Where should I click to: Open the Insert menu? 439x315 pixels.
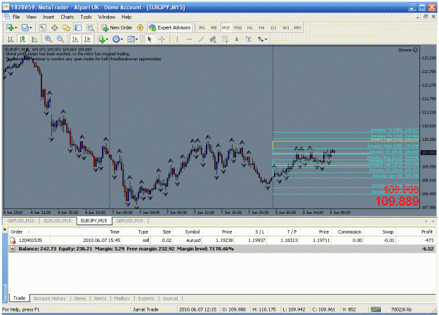coord(48,17)
